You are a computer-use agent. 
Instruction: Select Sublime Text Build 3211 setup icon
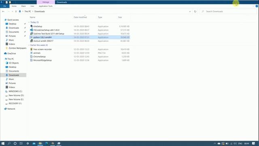(x=32, y=34)
